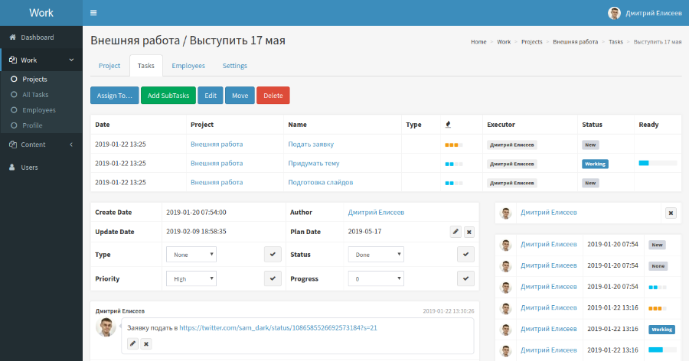Image resolution: width=689 pixels, height=361 pixels.
Task: Expand the Priority dropdown showing High
Action: 191,278
